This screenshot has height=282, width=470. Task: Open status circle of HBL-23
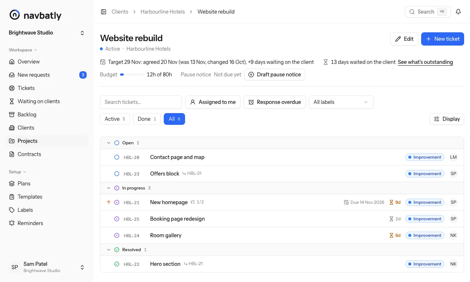(117, 174)
